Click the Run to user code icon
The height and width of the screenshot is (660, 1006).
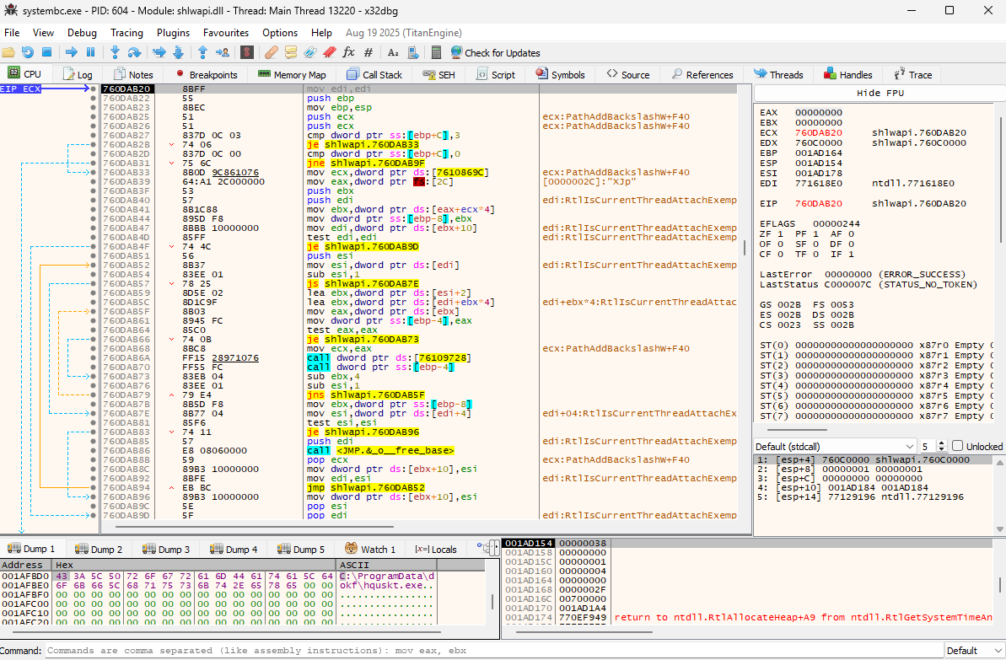tap(222, 52)
